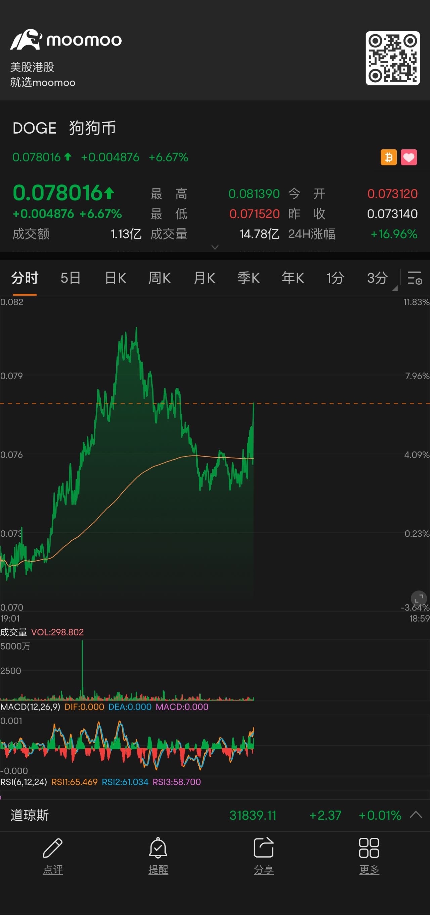This screenshot has width=430, height=915.
Task: Tap the 点评 pencil comment icon
Action: [53, 848]
